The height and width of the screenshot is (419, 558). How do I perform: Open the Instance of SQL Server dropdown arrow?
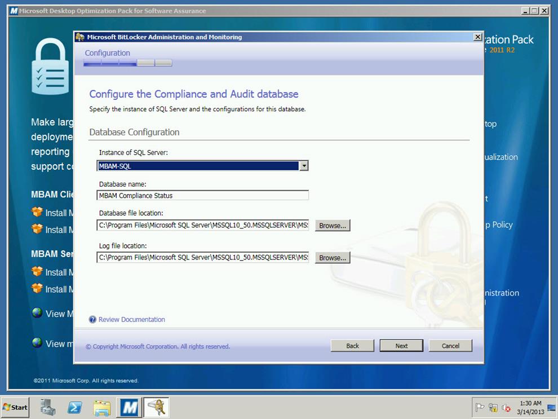pyautogui.click(x=304, y=166)
